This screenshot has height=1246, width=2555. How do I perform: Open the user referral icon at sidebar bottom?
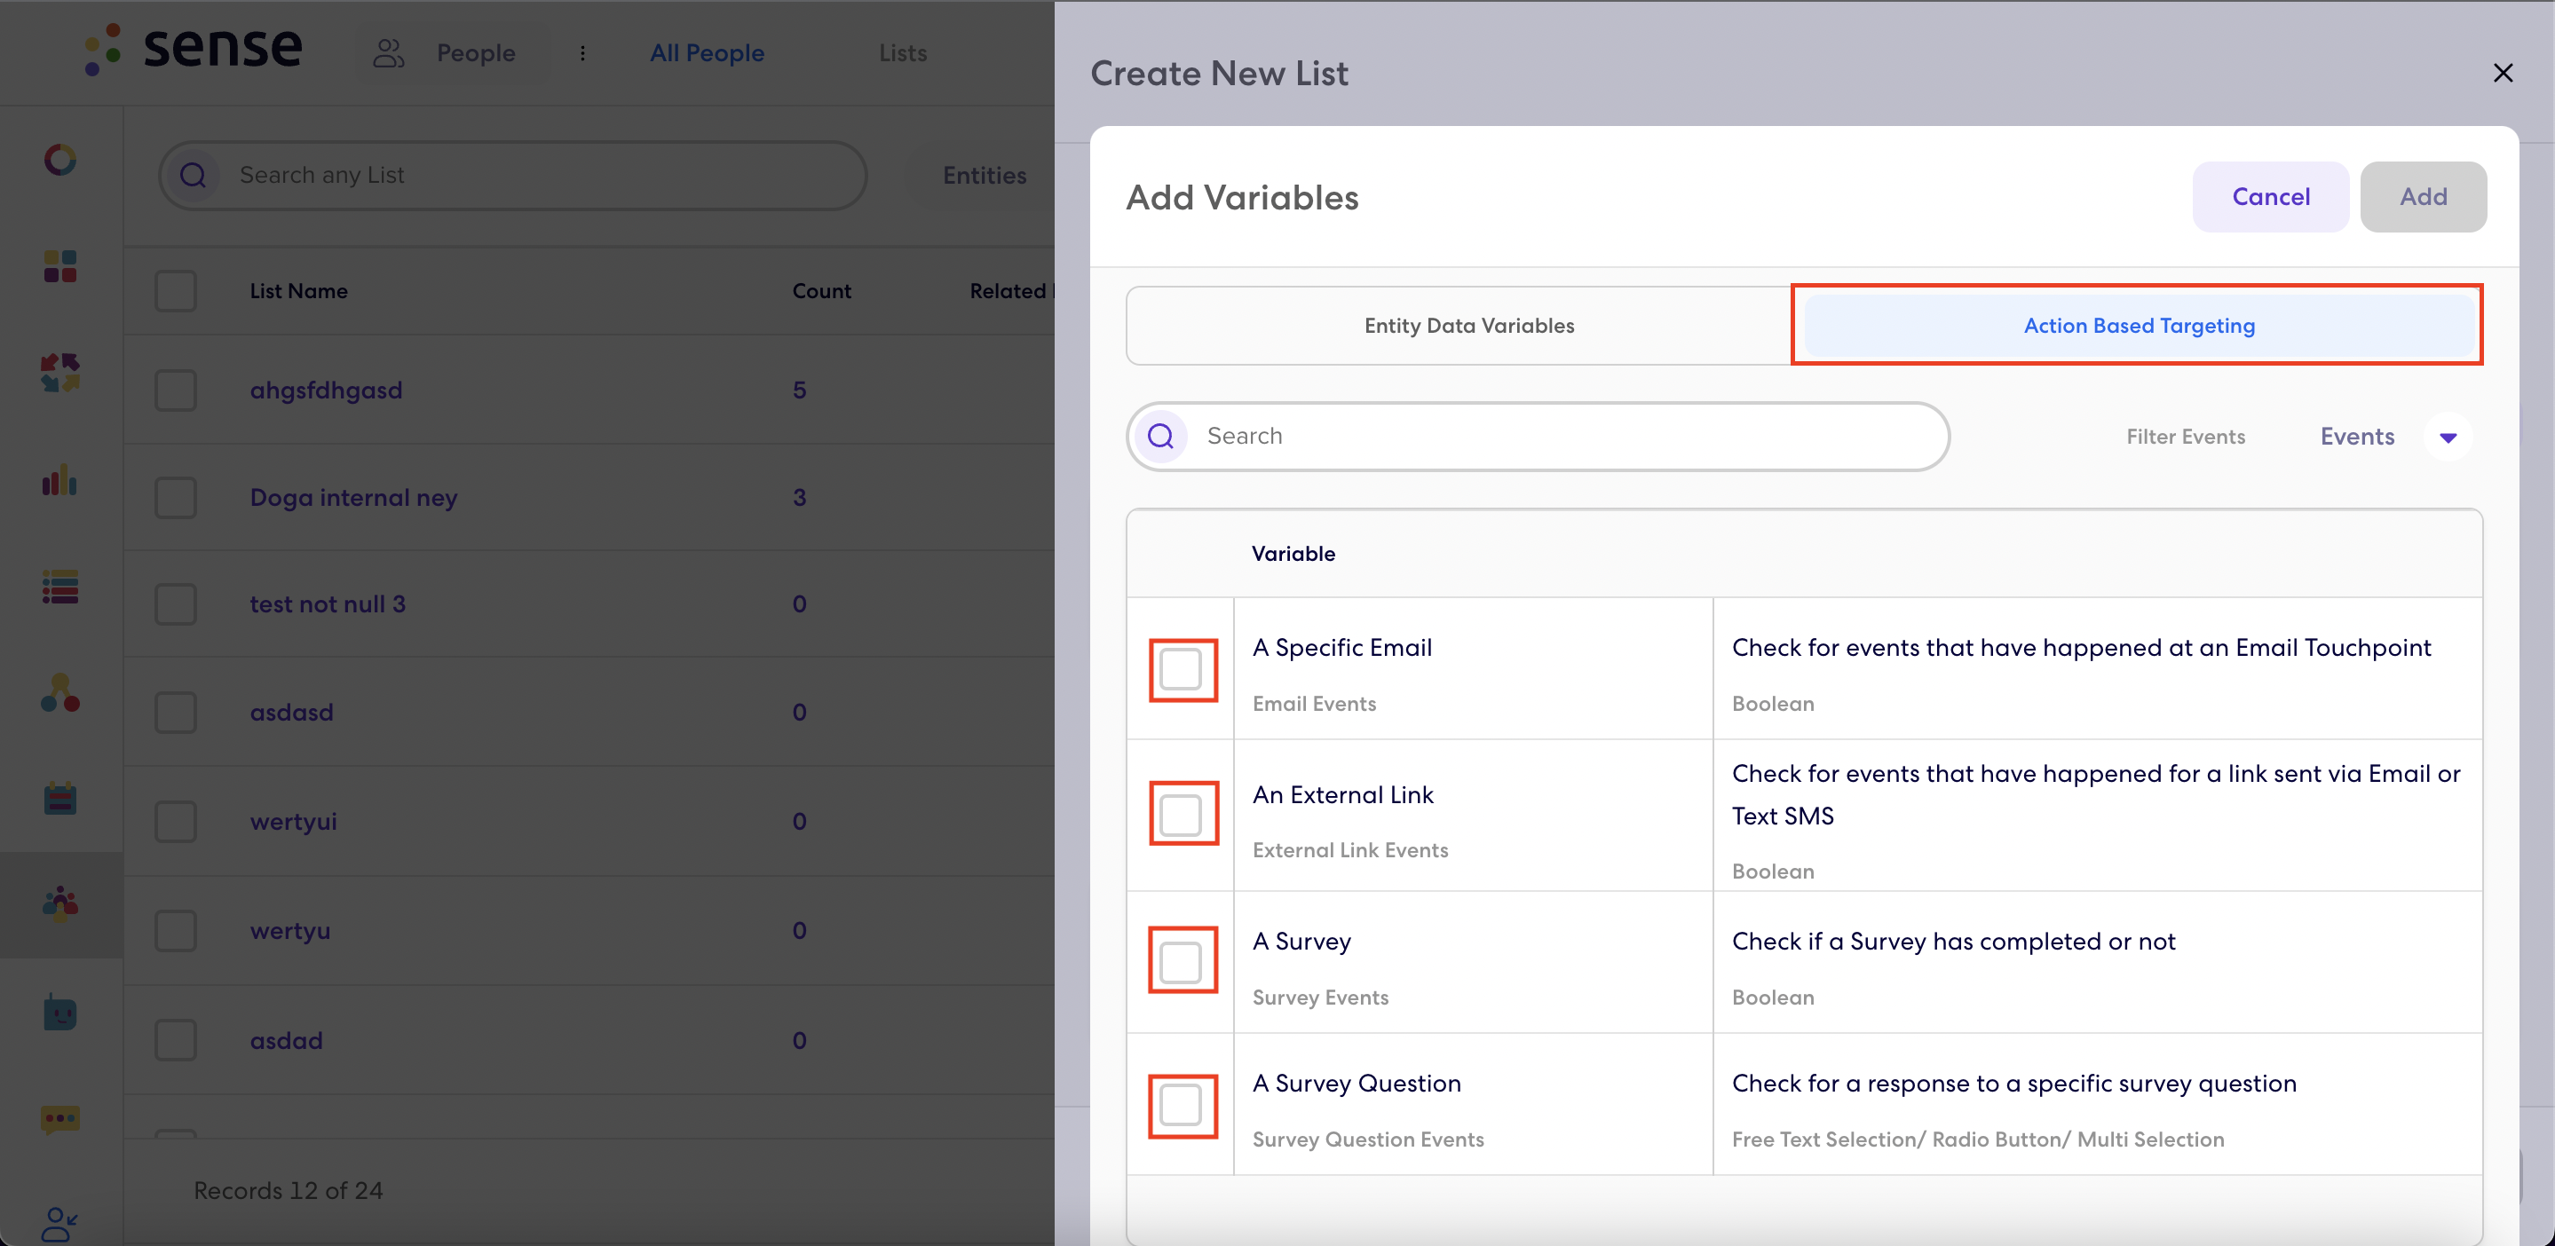pos(60,1226)
